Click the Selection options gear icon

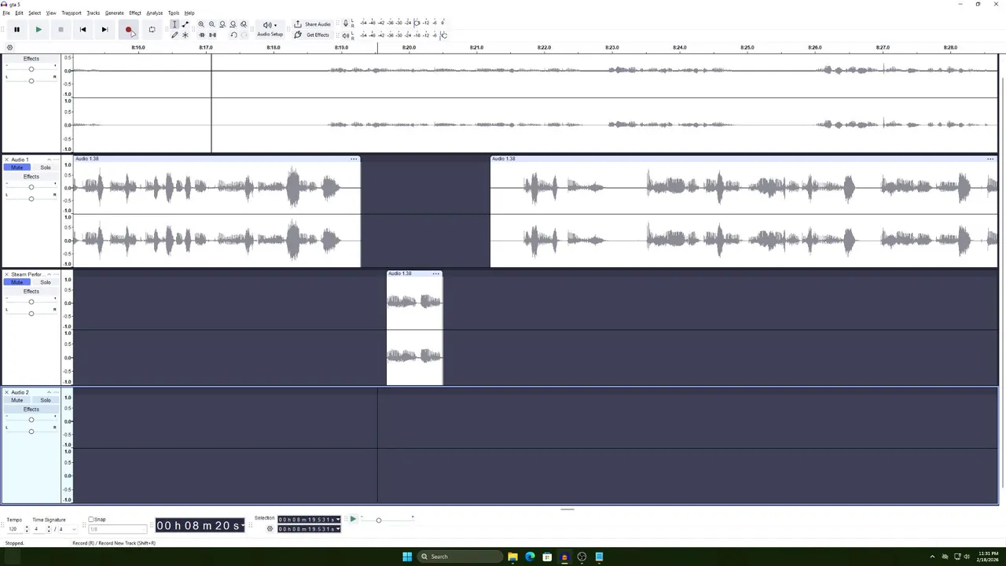coord(270,529)
